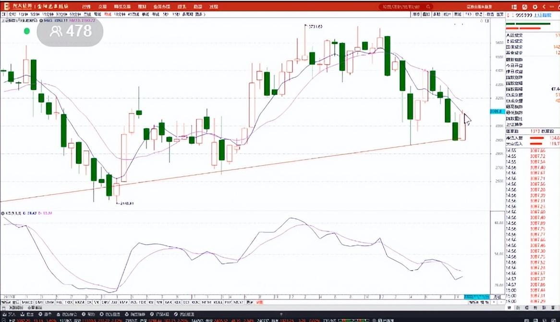This screenshot has height=322, width=560.
Task: Open the 交易 menu
Action: pyautogui.click(x=102, y=7)
